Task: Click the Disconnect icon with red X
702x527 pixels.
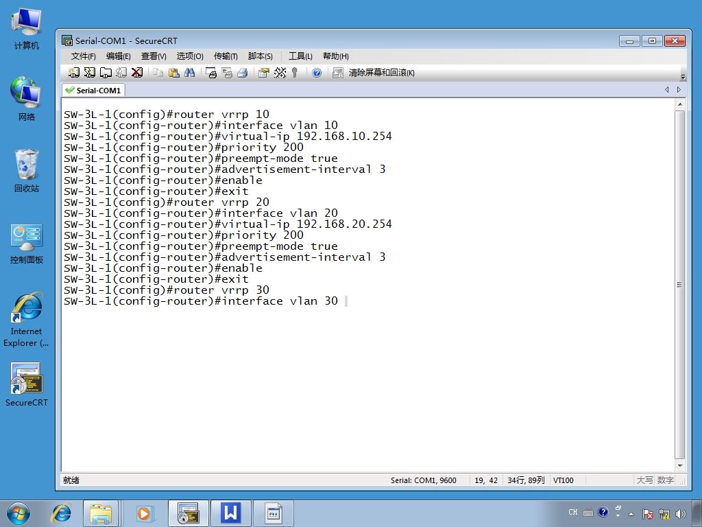Action: tap(137, 73)
